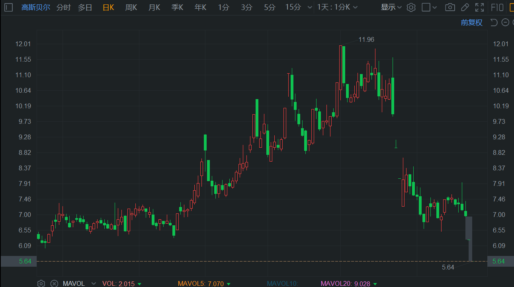Open the layout square dropdown arrow
Screen dimensions: 514x287
point(435,7)
